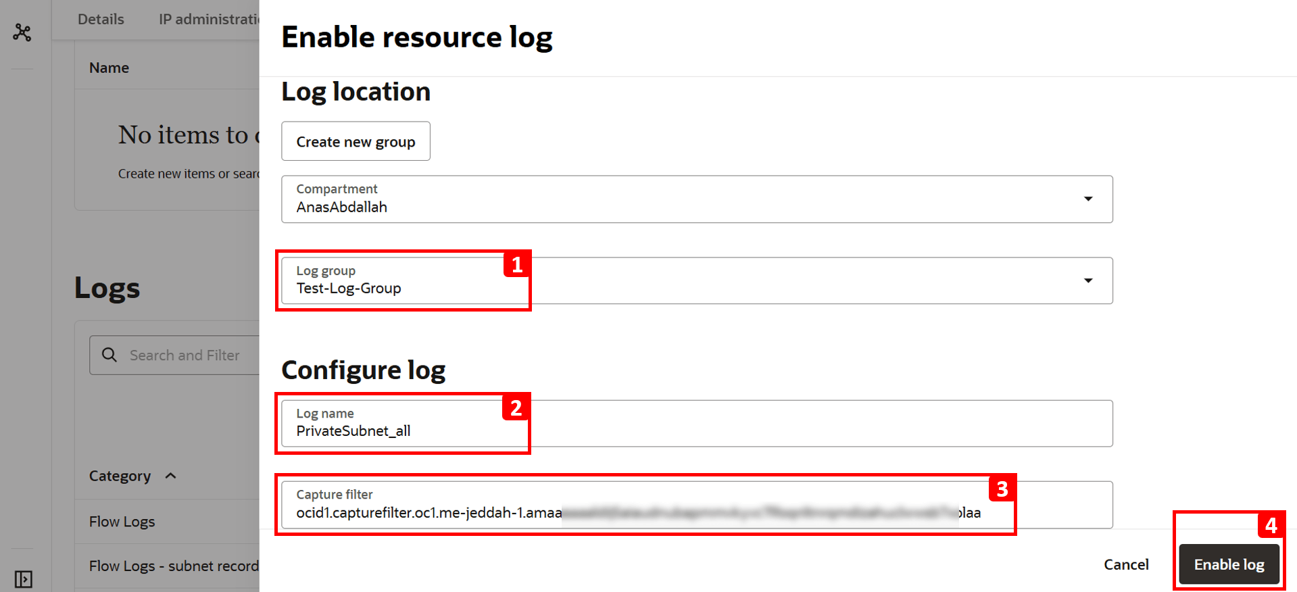Collapse the Category column chevron

pyautogui.click(x=171, y=476)
